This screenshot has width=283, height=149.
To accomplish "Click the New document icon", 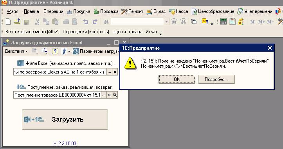I will tap(8, 22).
